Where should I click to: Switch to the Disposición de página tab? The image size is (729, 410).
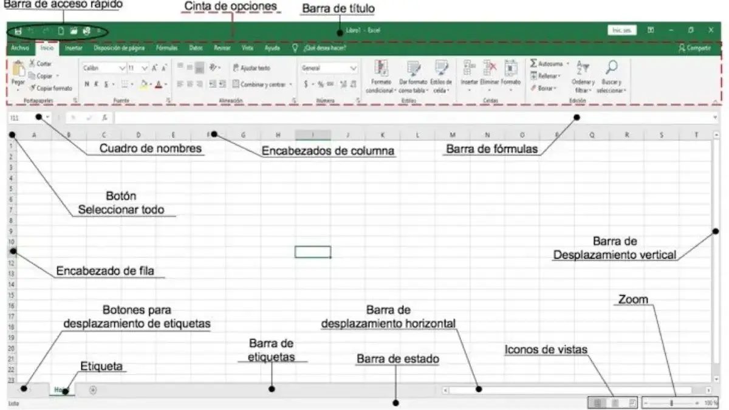pyautogui.click(x=119, y=48)
